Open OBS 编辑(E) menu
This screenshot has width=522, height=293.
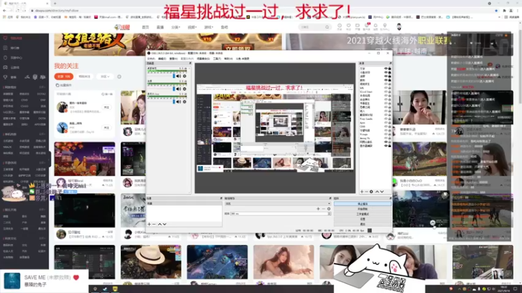tap(162, 59)
